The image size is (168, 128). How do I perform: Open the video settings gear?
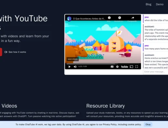click(x=117, y=67)
